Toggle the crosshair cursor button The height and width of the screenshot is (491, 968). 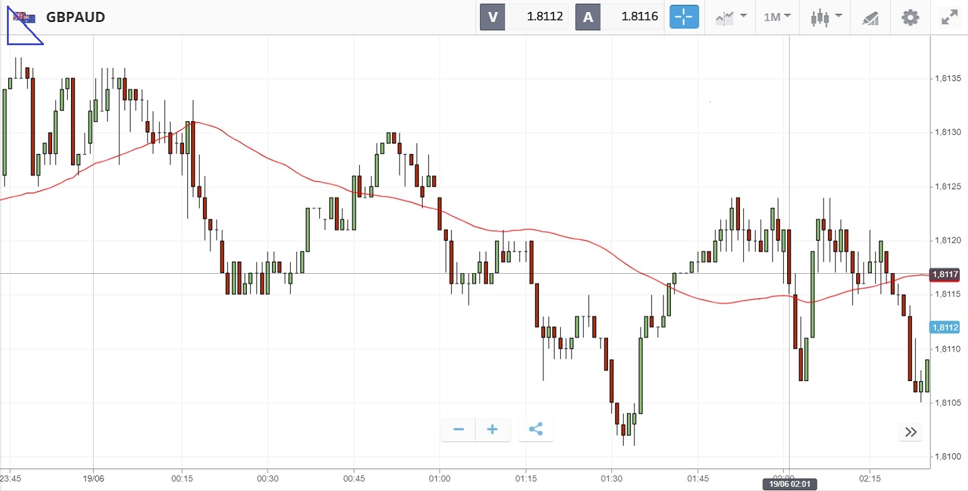(x=684, y=17)
